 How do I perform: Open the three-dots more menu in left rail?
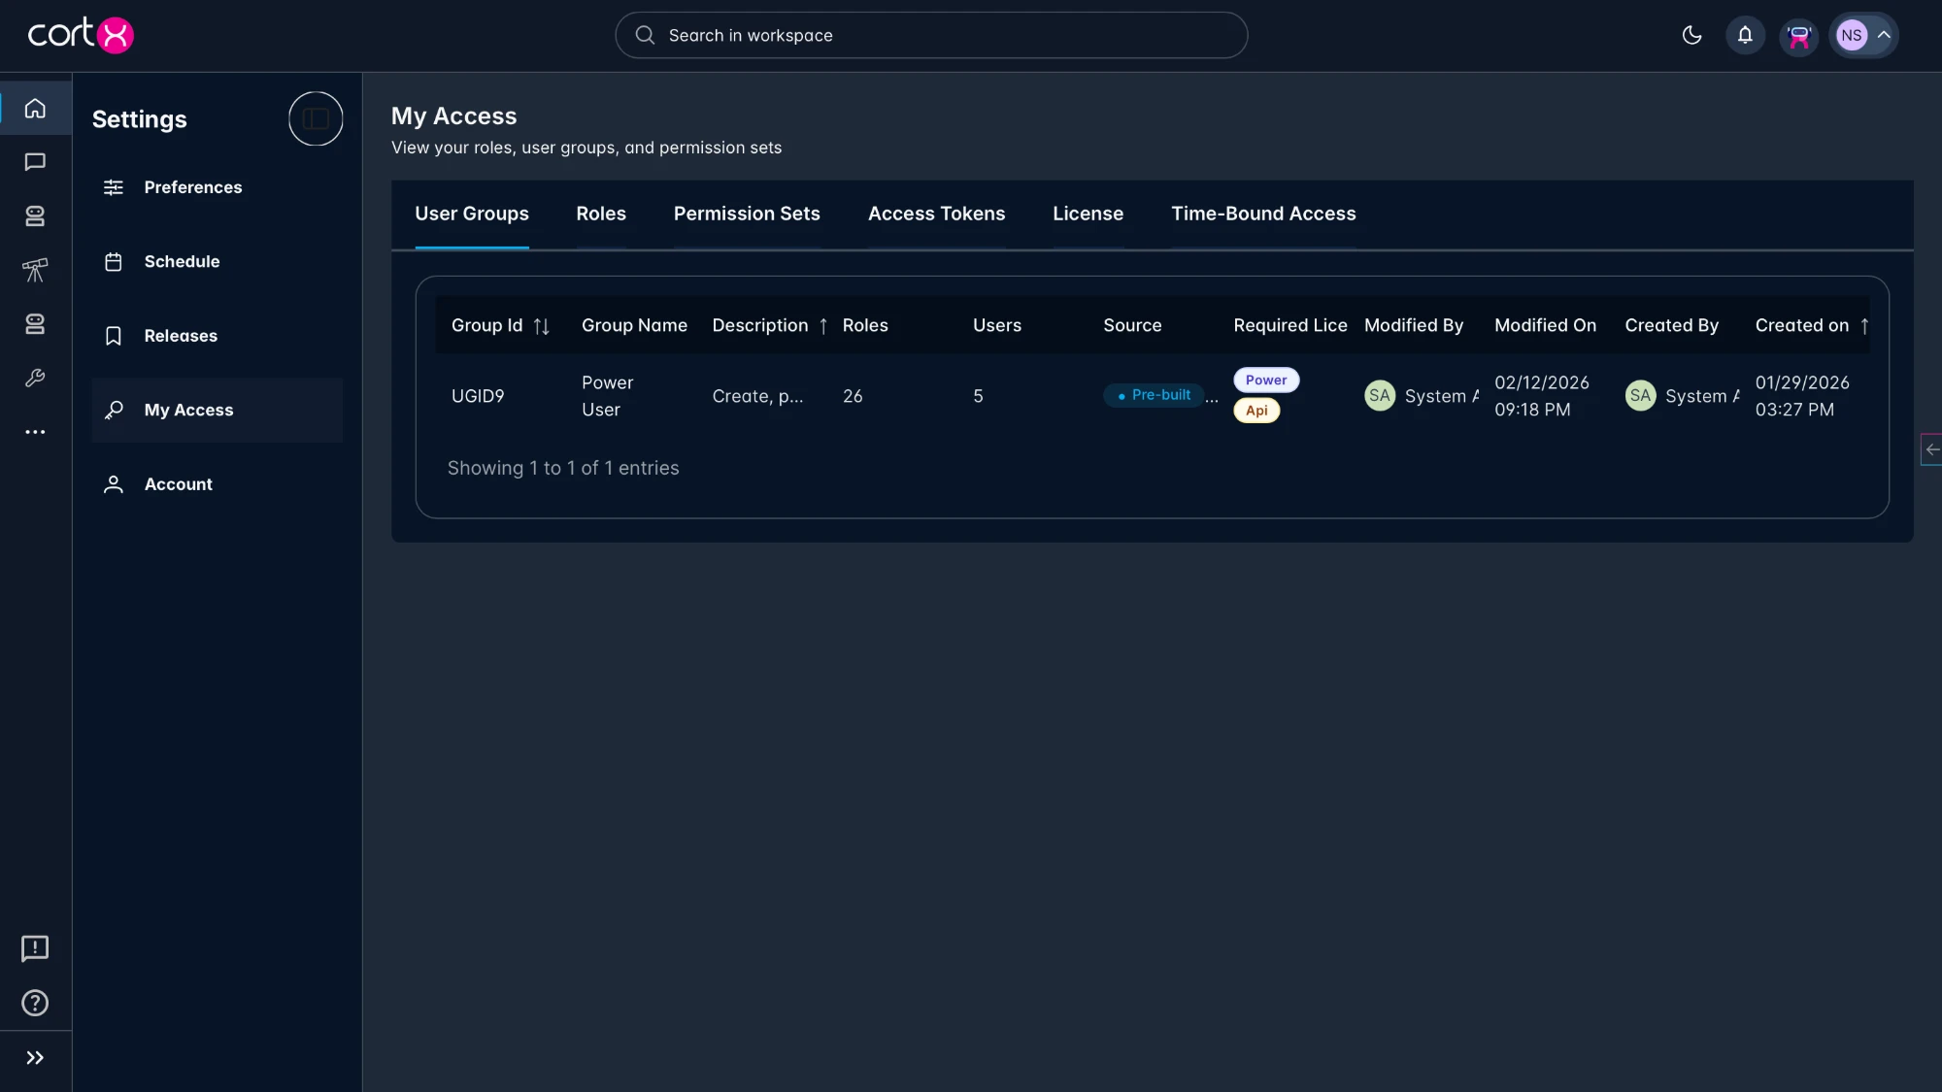35,432
